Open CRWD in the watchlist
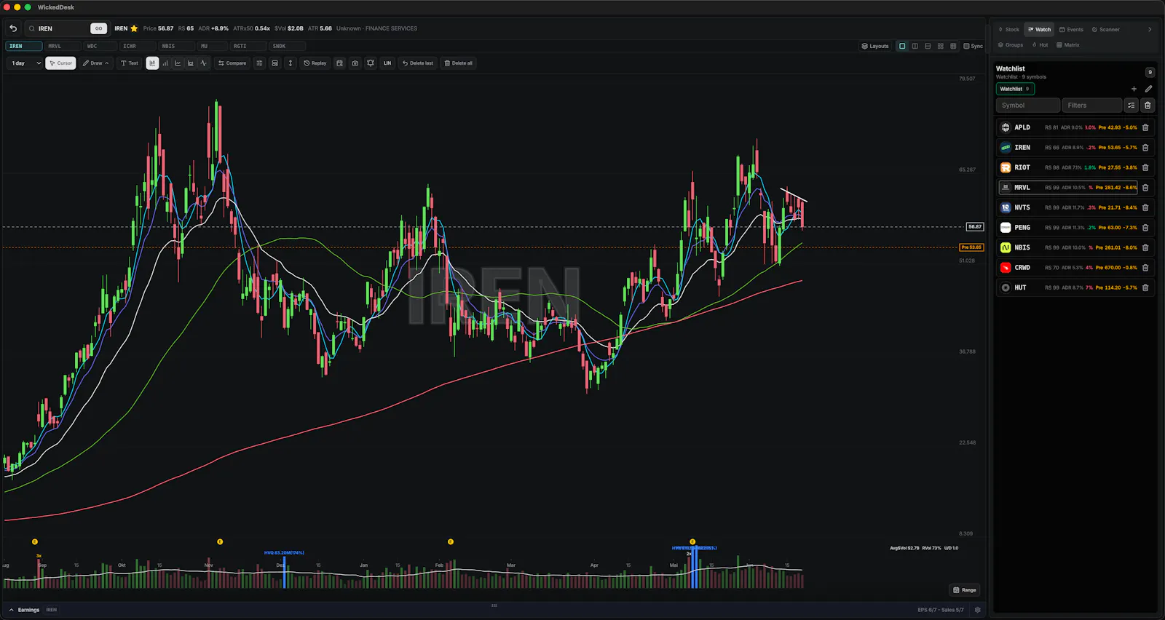The width and height of the screenshot is (1165, 620). point(1075,268)
